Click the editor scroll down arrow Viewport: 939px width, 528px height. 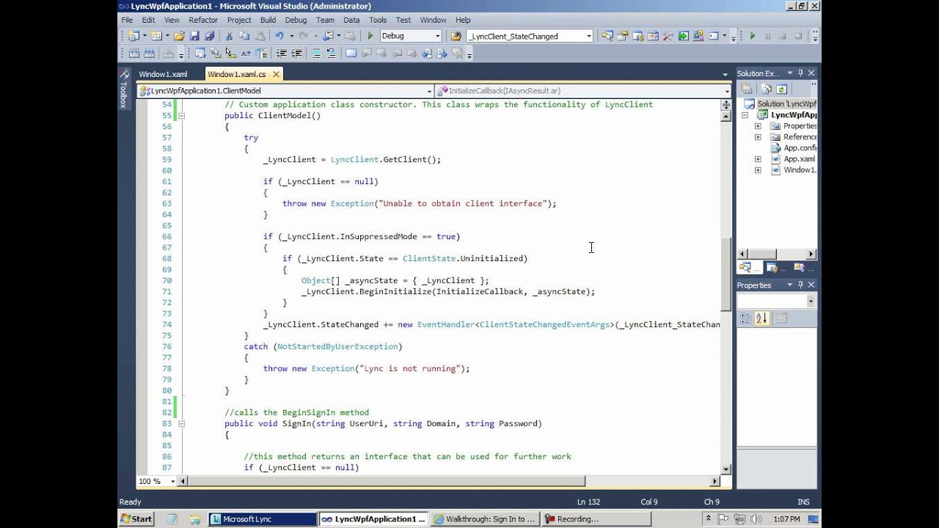pos(726,469)
